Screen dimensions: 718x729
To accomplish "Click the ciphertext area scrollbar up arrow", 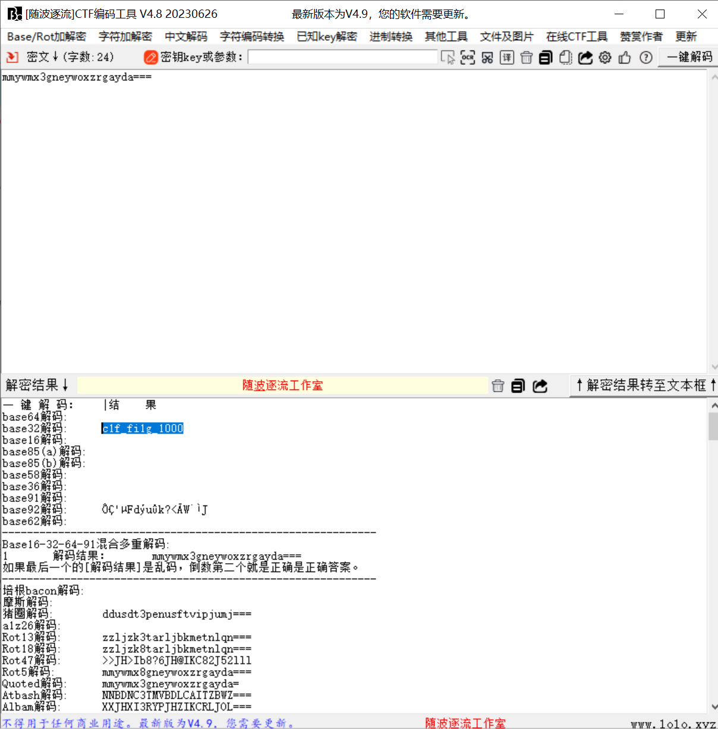I will (x=713, y=77).
